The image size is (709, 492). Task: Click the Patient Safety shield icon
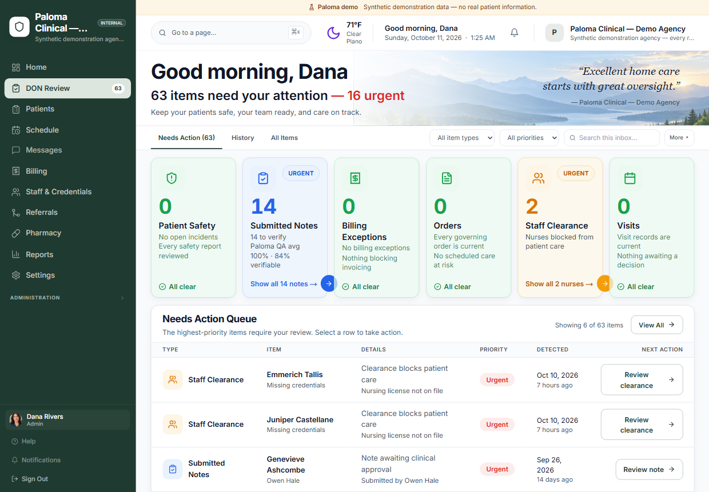tap(171, 178)
